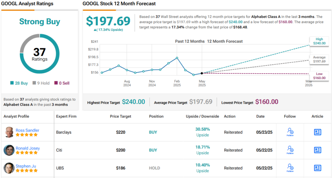Click the Low $160.00 forecast label

click(x=319, y=76)
